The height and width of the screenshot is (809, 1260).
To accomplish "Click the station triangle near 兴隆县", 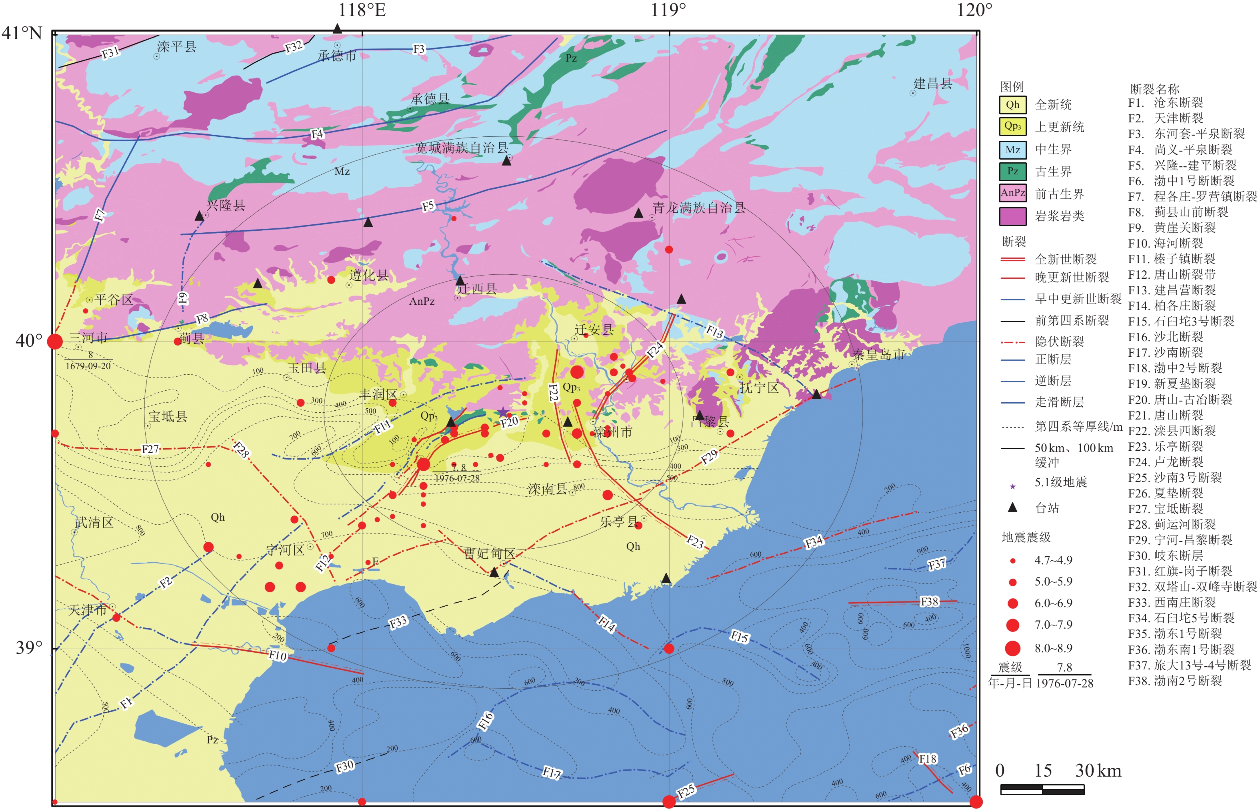I will (x=199, y=216).
